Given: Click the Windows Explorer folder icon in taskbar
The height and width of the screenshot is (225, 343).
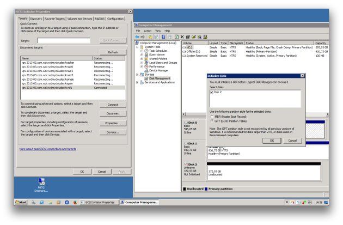Looking at the screenshot, I should 50,203.
